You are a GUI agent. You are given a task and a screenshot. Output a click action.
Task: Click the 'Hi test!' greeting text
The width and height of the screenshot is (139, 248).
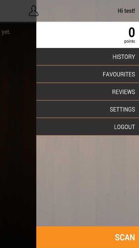[126, 11]
